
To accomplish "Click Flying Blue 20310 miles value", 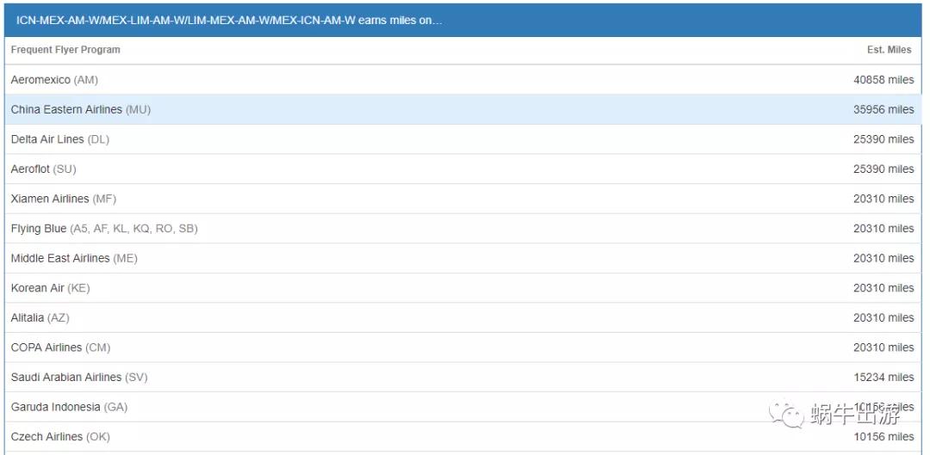I will point(883,229).
